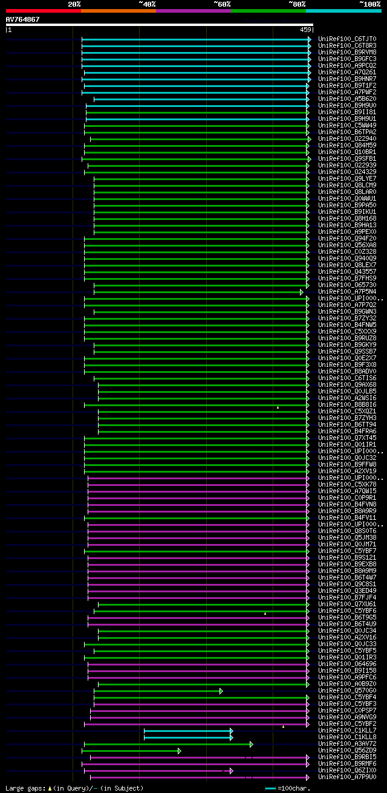Click the orange ~40% identity legend segment
387x793 pixels.
[x=118, y=11]
